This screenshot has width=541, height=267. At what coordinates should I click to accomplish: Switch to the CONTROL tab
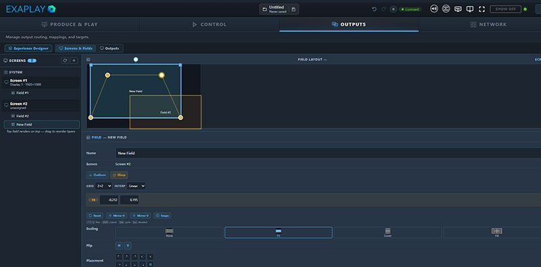[x=210, y=24]
